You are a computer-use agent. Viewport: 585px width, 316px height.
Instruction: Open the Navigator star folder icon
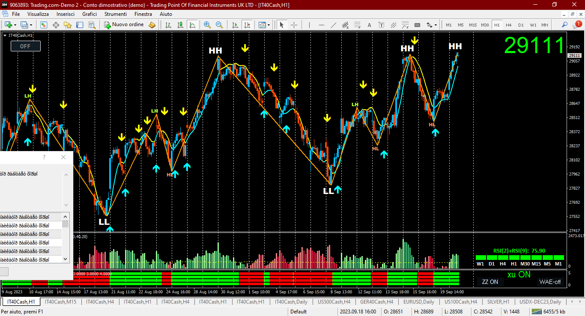pos(68,25)
